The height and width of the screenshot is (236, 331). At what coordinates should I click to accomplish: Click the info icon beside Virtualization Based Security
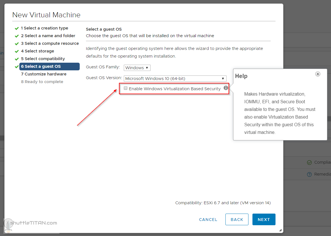click(x=226, y=88)
